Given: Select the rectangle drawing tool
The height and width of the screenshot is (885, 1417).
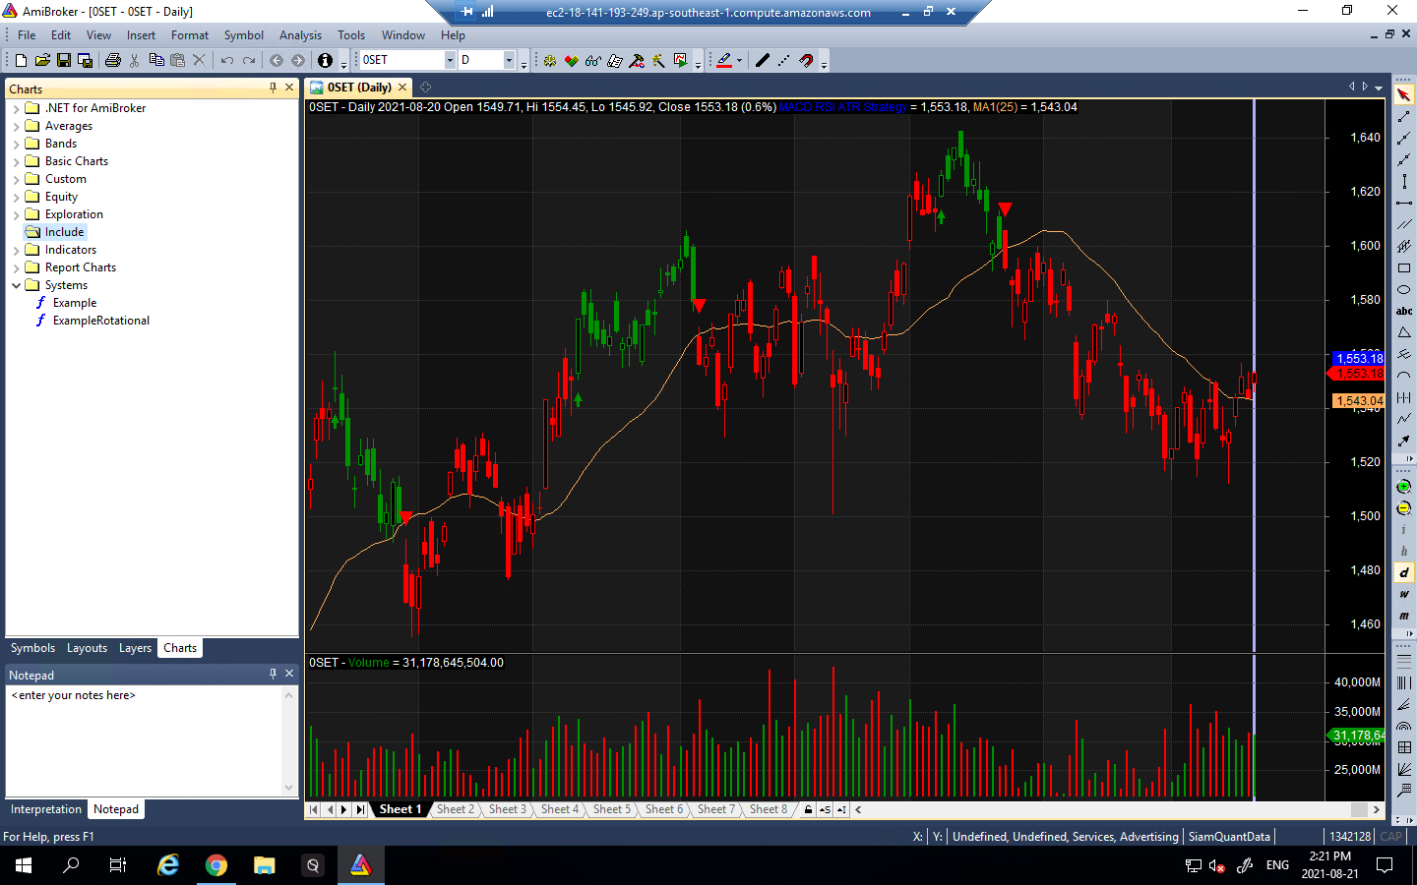Looking at the screenshot, I should 1404,267.
